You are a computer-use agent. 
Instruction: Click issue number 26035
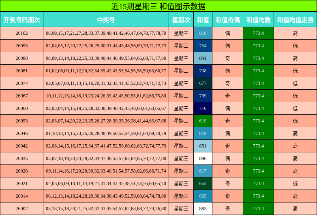(21, 158)
